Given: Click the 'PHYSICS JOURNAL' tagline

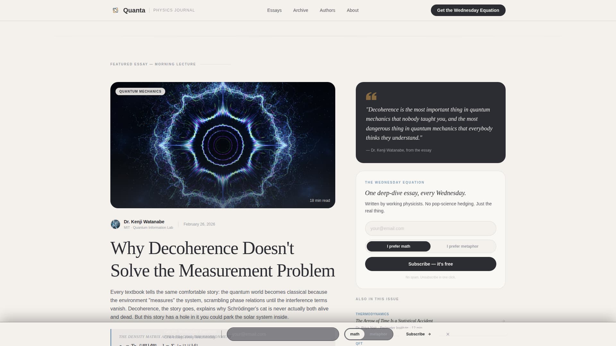Looking at the screenshot, I should (x=174, y=10).
